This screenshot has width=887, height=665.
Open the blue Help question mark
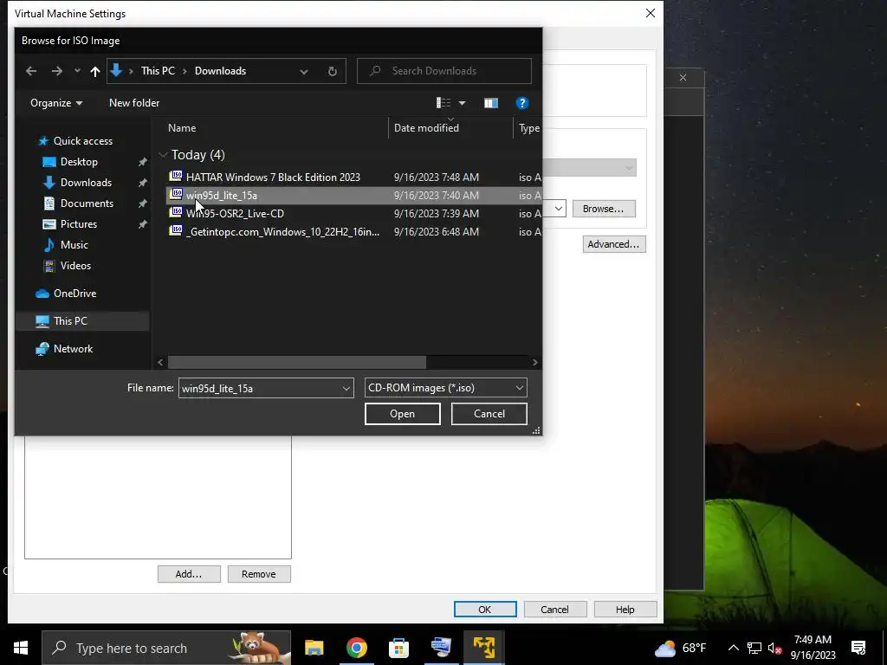[522, 103]
